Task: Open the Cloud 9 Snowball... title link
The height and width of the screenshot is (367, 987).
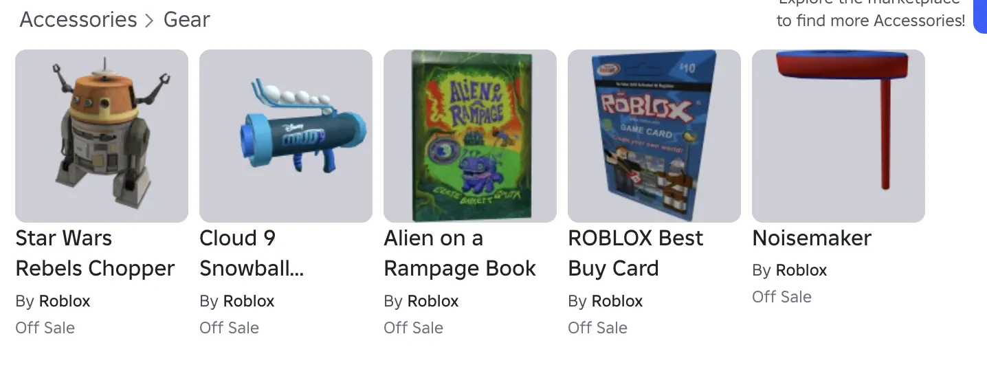Action: coord(252,253)
